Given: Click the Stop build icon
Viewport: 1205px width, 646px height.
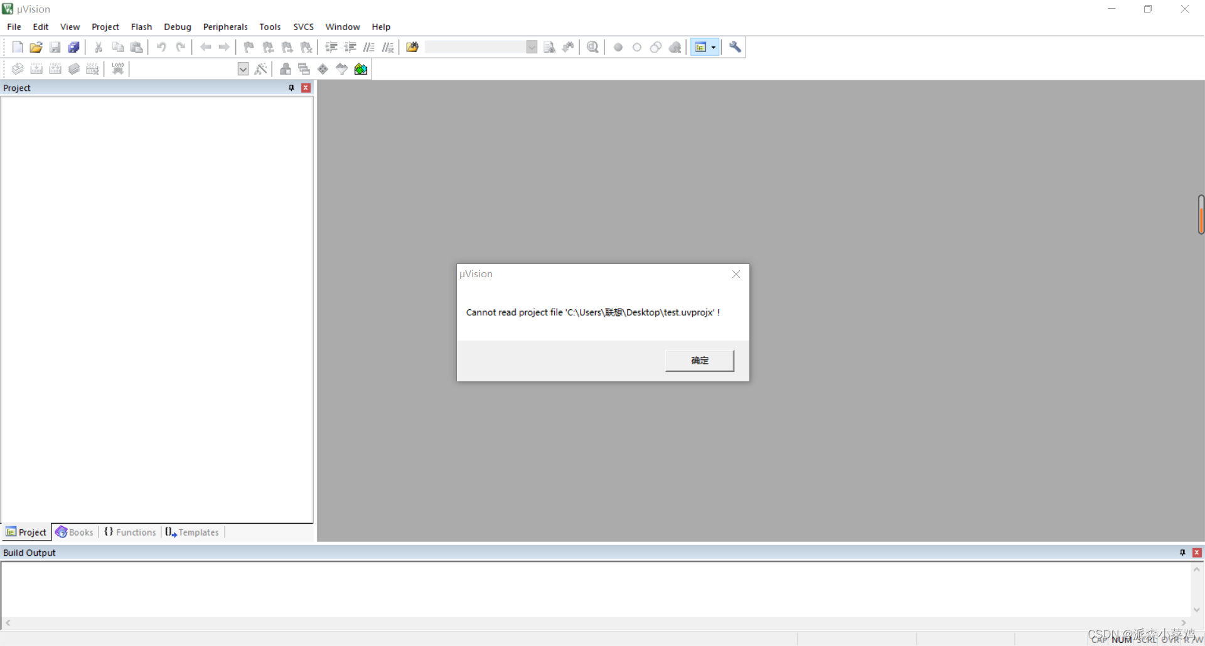Looking at the screenshot, I should pyautogui.click(x=93, y=69).
